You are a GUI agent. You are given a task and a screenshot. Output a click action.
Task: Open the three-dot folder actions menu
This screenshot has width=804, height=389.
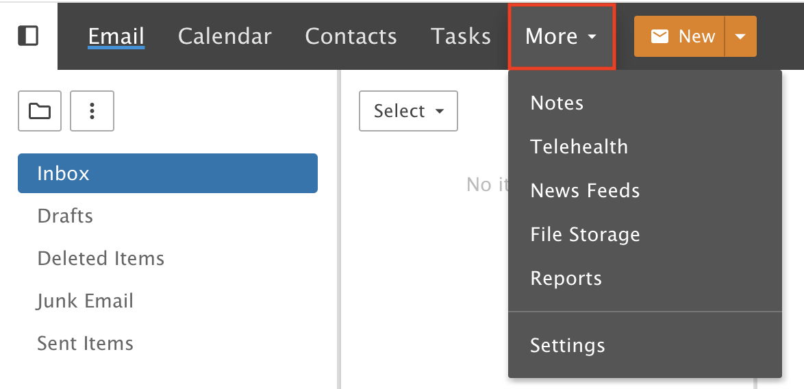pos(92,111)
